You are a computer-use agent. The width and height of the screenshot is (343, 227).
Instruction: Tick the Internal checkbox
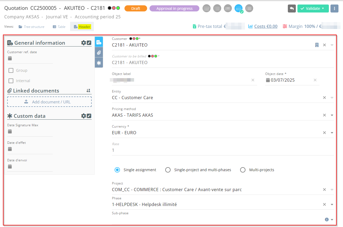11,81
